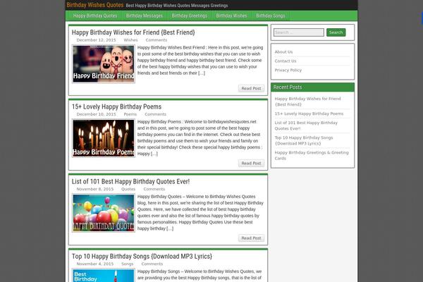Open Comments of the Best Friend wishes post
423x282 pixels.
pos(157,40)
